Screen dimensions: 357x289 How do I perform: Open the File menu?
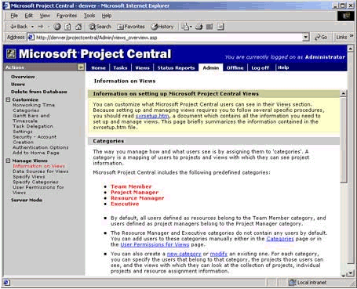[14, 16]
